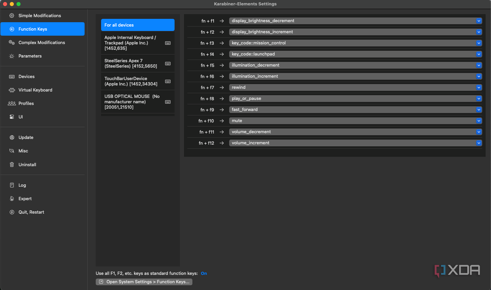Open the fn + f4 launchpad dropdown

(356, 54)
